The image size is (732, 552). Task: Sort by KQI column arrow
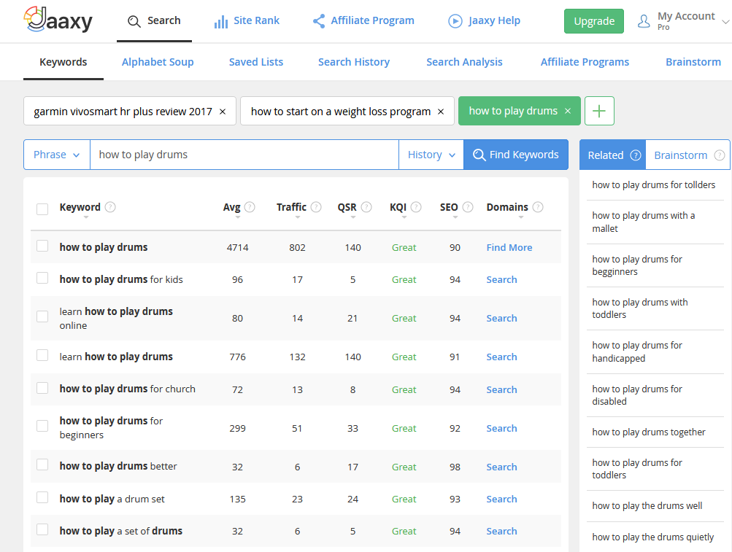pyautogui.click(x=404, y=217)
